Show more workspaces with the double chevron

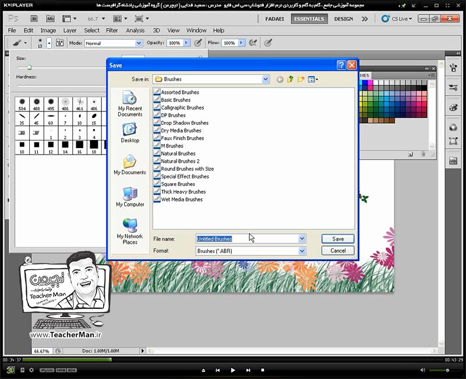pyautogui.click(x=365, y=19)
